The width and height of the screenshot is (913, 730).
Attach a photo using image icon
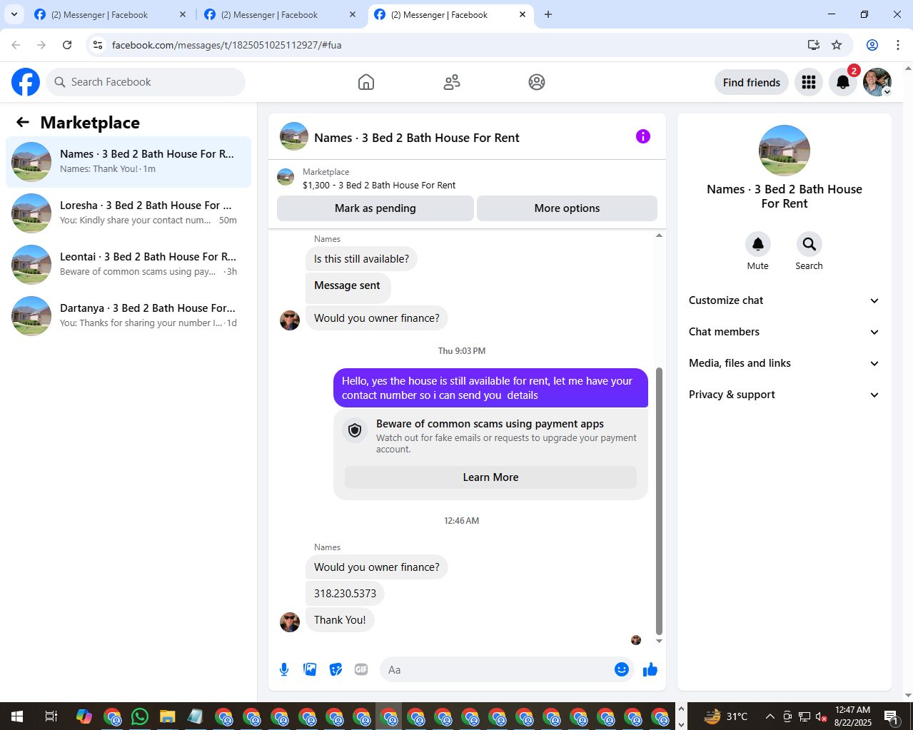coord(310,669)
